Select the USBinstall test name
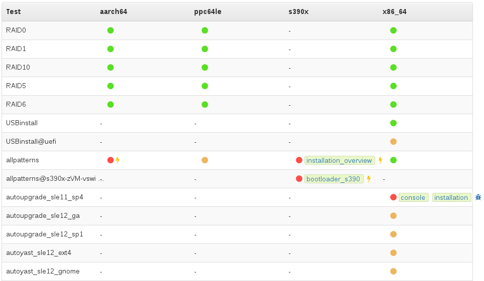 click(x=22, y=123)
